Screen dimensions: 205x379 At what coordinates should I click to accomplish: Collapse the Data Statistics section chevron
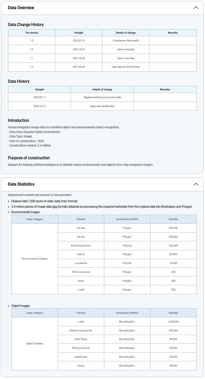[196, 184]
